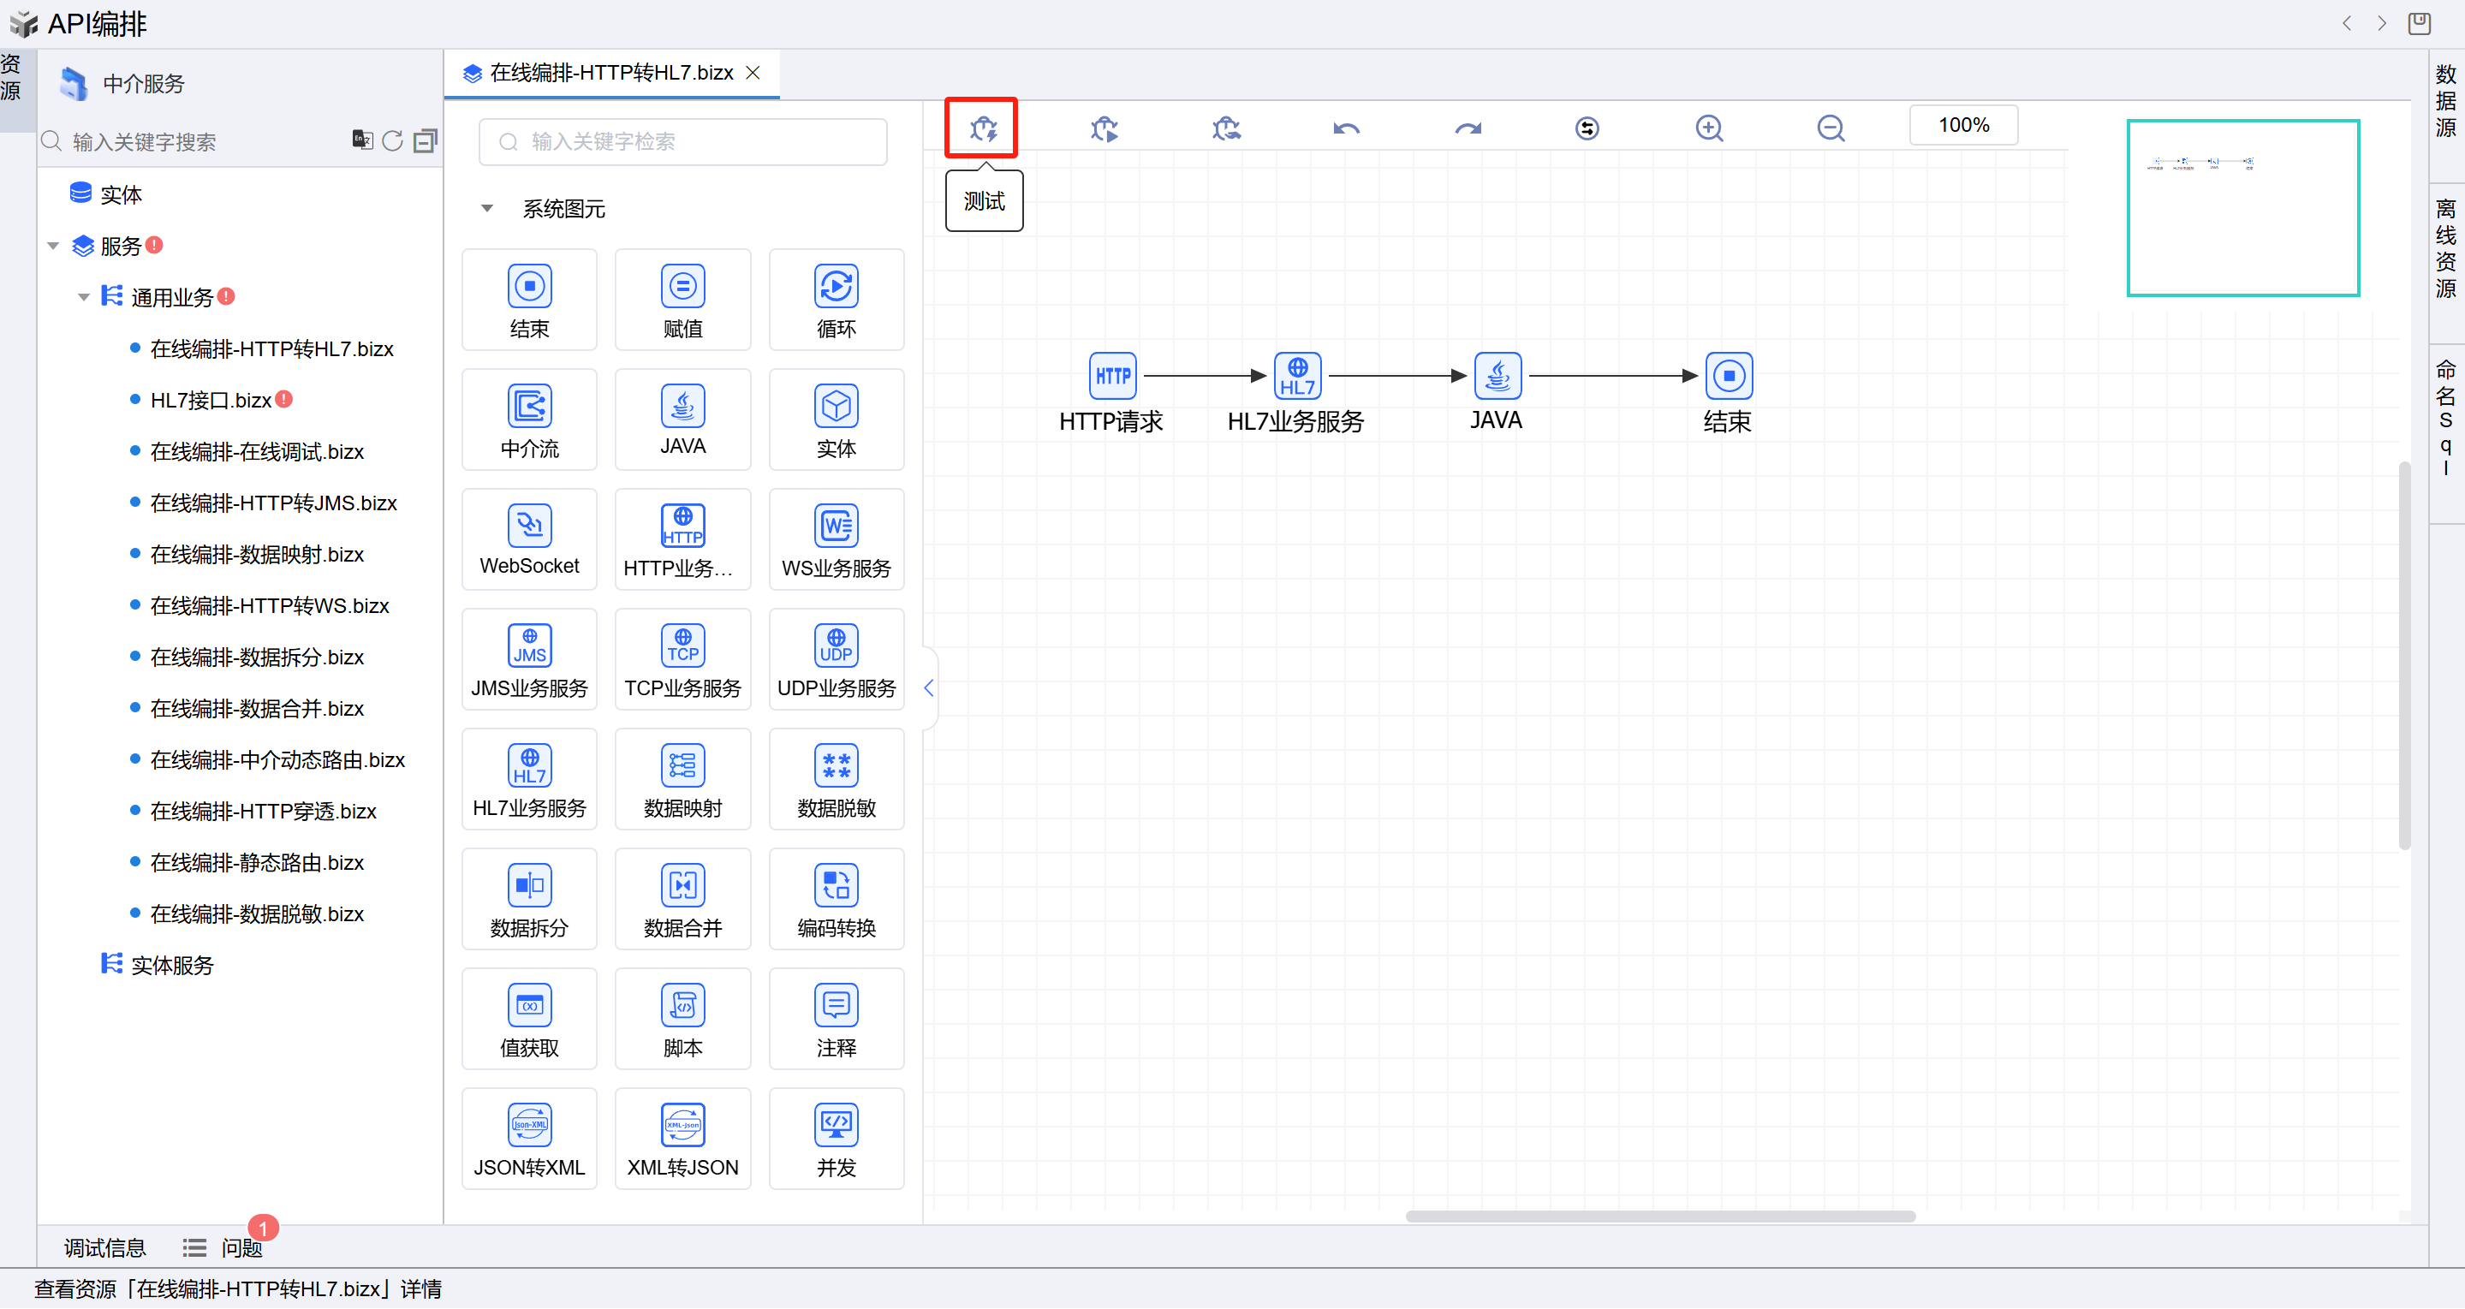Collapse the 通用业务 tree node
2465x1309 pixels.
tap(84, 298)
